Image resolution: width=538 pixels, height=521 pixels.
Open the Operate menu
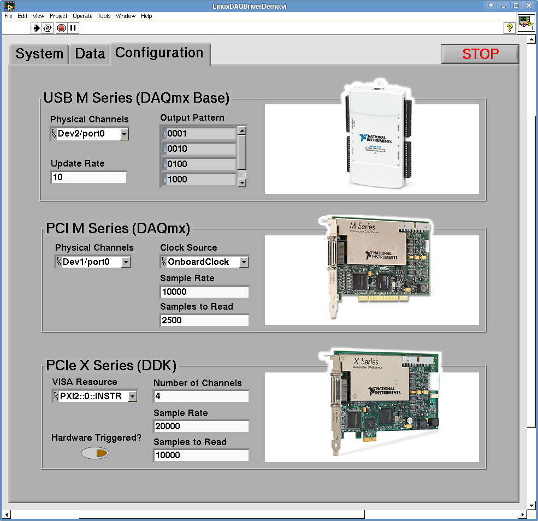point(82,16)
